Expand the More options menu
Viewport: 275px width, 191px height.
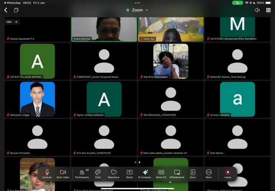click(209, 173)
